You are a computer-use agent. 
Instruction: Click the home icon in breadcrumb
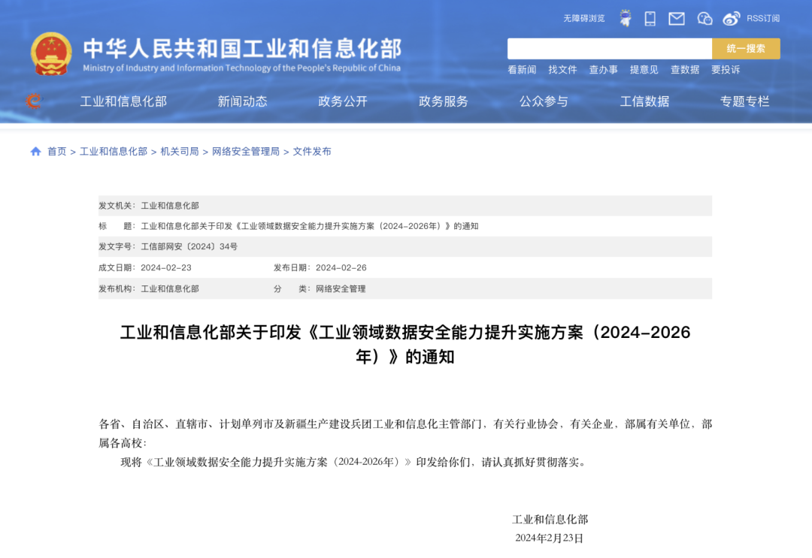(35, 151)
